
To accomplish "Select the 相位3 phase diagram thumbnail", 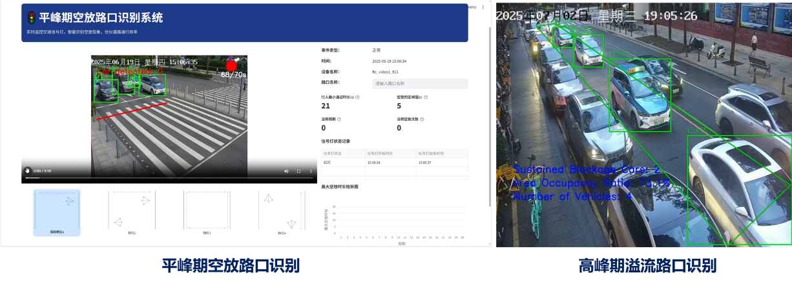I will click(207, 212).
